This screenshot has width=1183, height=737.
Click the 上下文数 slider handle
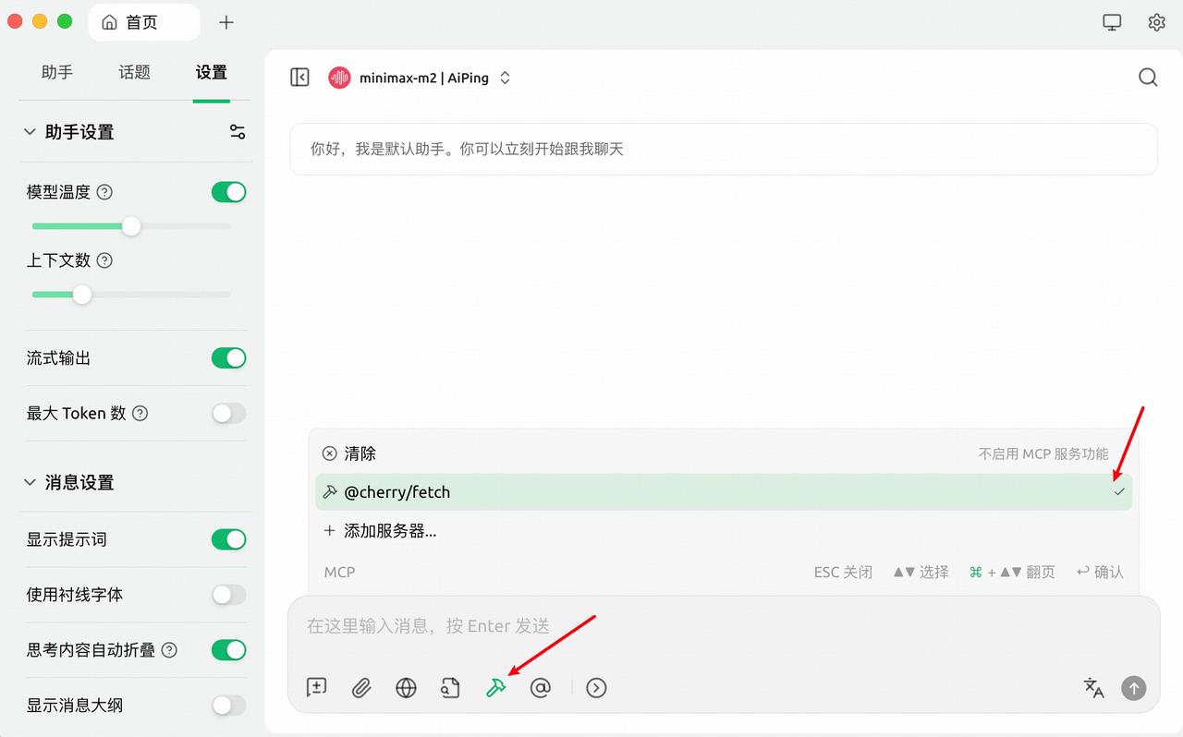82,295
